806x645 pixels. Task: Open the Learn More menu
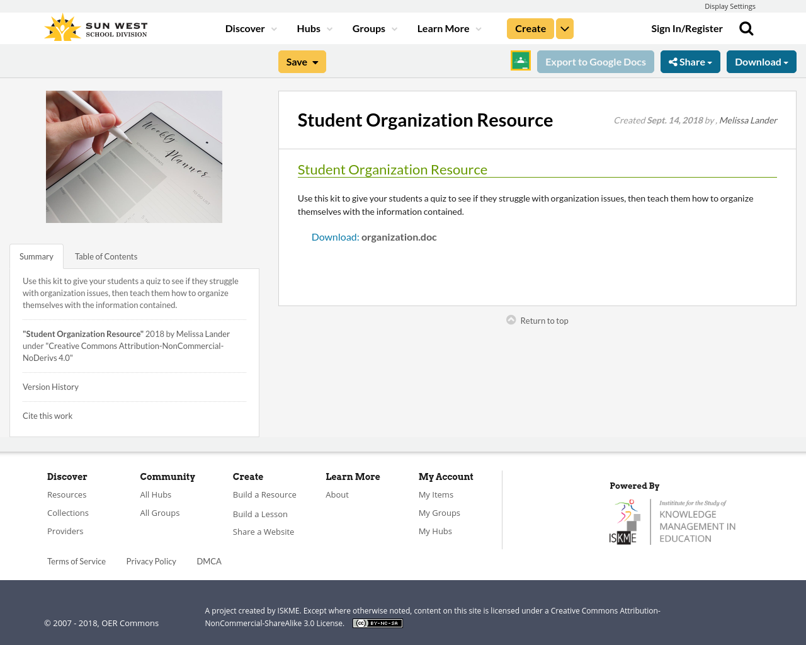click(x=443, y=28)
